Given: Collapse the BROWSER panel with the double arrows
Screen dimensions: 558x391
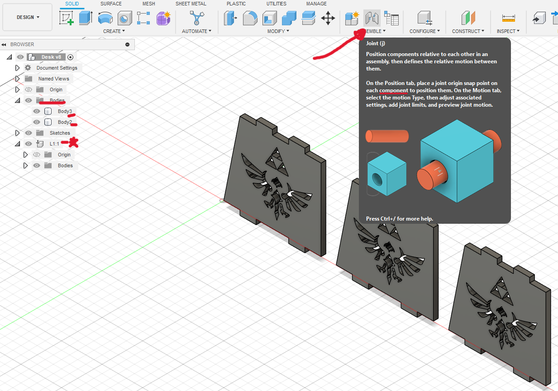Looking at the screenshot, I should 4,44.
